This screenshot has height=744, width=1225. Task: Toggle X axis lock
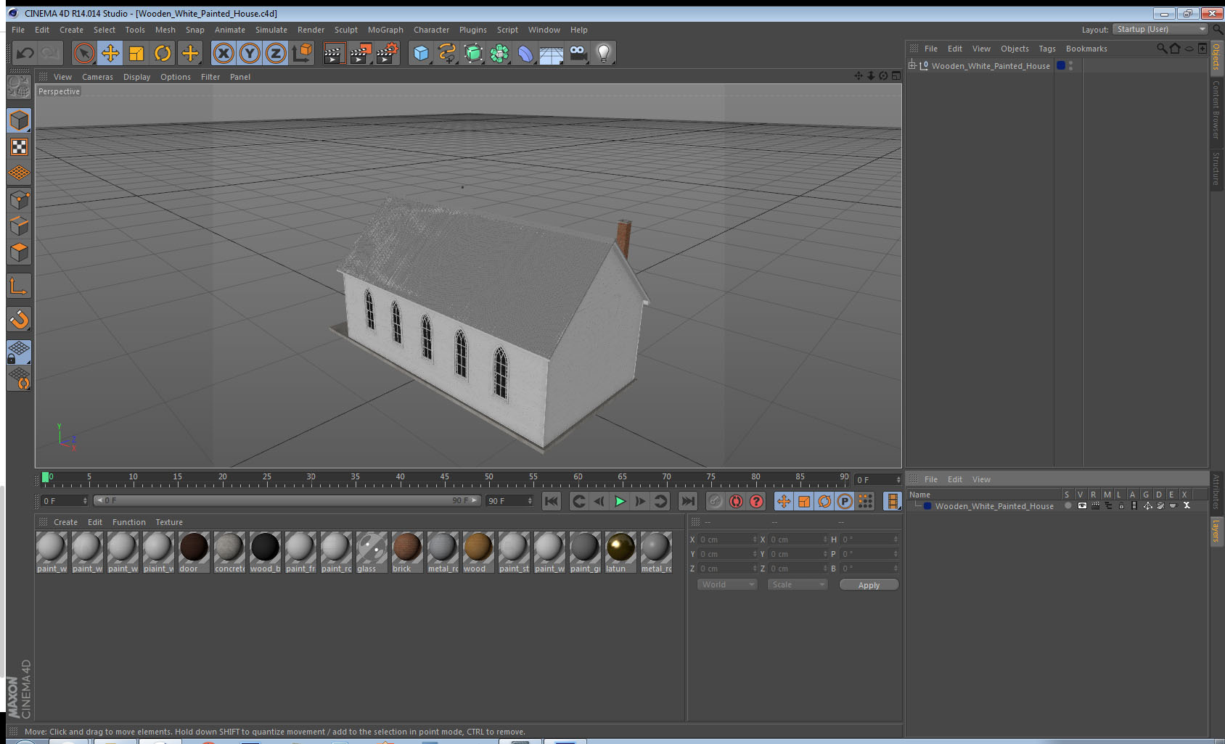pos(224,53)
